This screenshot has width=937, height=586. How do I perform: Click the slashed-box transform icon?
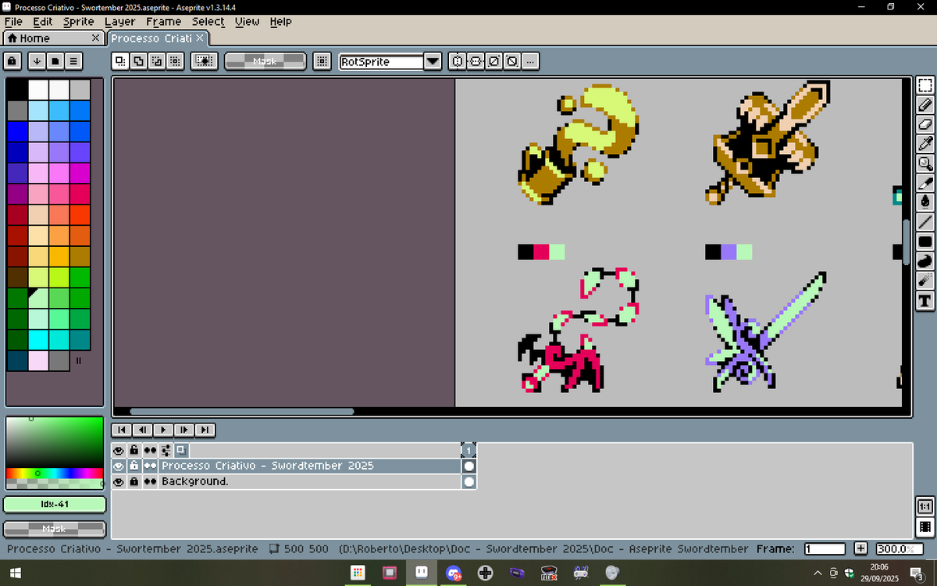pyautogui.click(x=512, y=61)
